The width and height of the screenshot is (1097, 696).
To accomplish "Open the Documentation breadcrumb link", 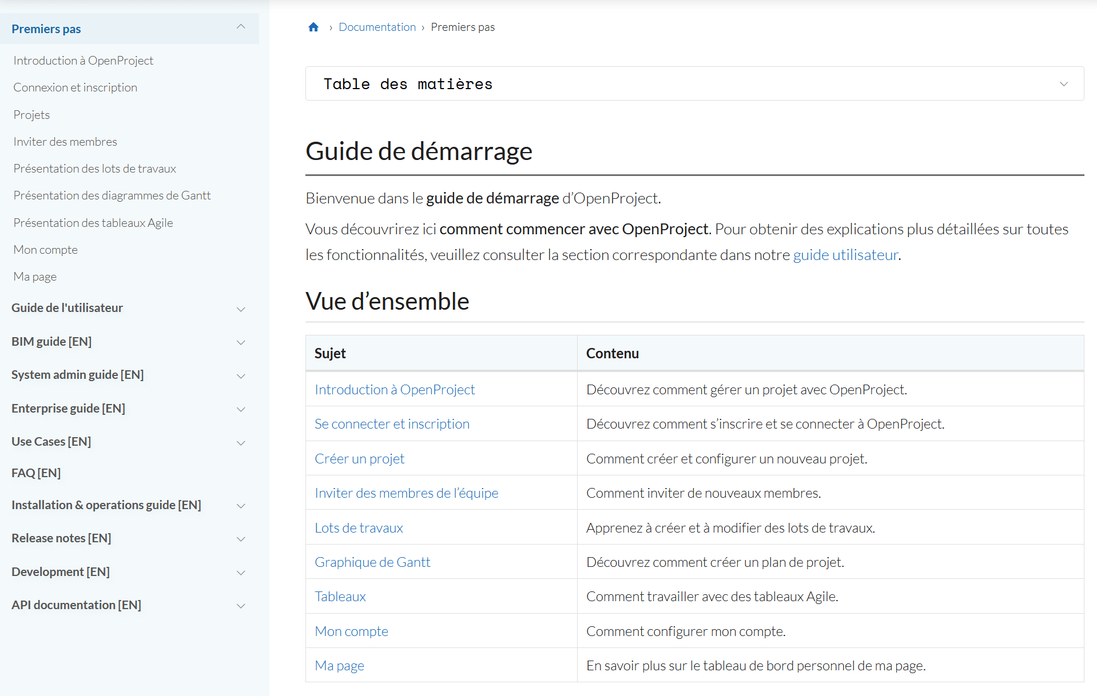I will (x=377, y=26).
